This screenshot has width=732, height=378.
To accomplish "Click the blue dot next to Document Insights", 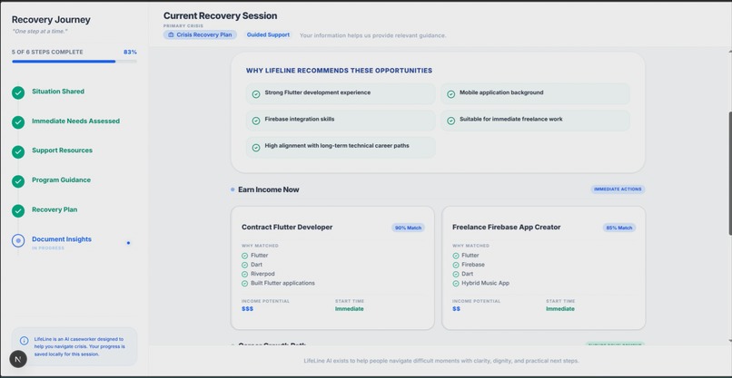I will point(128,243).
